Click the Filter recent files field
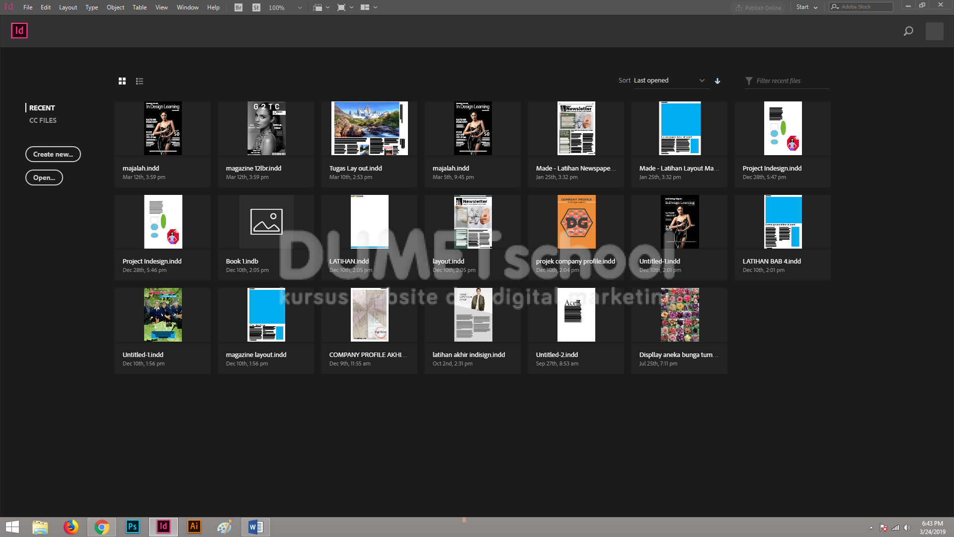The height and width of the screenshot is (537, 954). (792, 81)
